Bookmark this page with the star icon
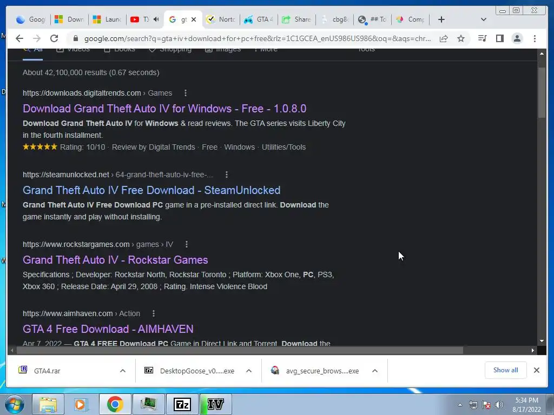 click(x=461, y=38)
